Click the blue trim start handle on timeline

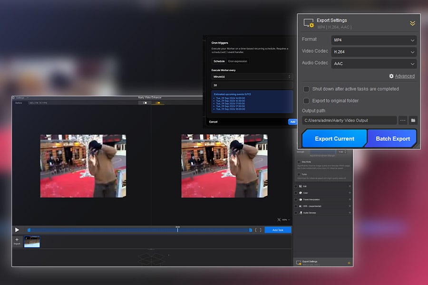(29, 230)
